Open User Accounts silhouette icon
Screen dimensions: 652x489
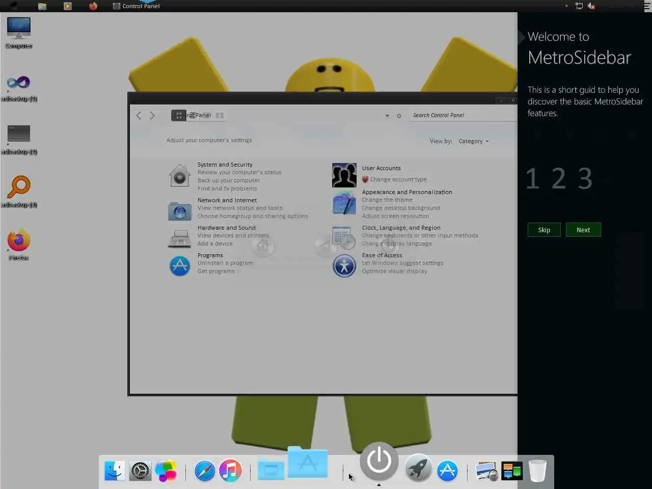(344, 175)
